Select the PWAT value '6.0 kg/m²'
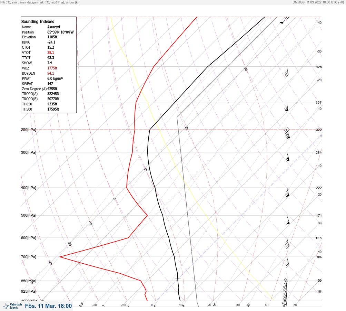This screenshot has height=311, width=346. point(55,78)
